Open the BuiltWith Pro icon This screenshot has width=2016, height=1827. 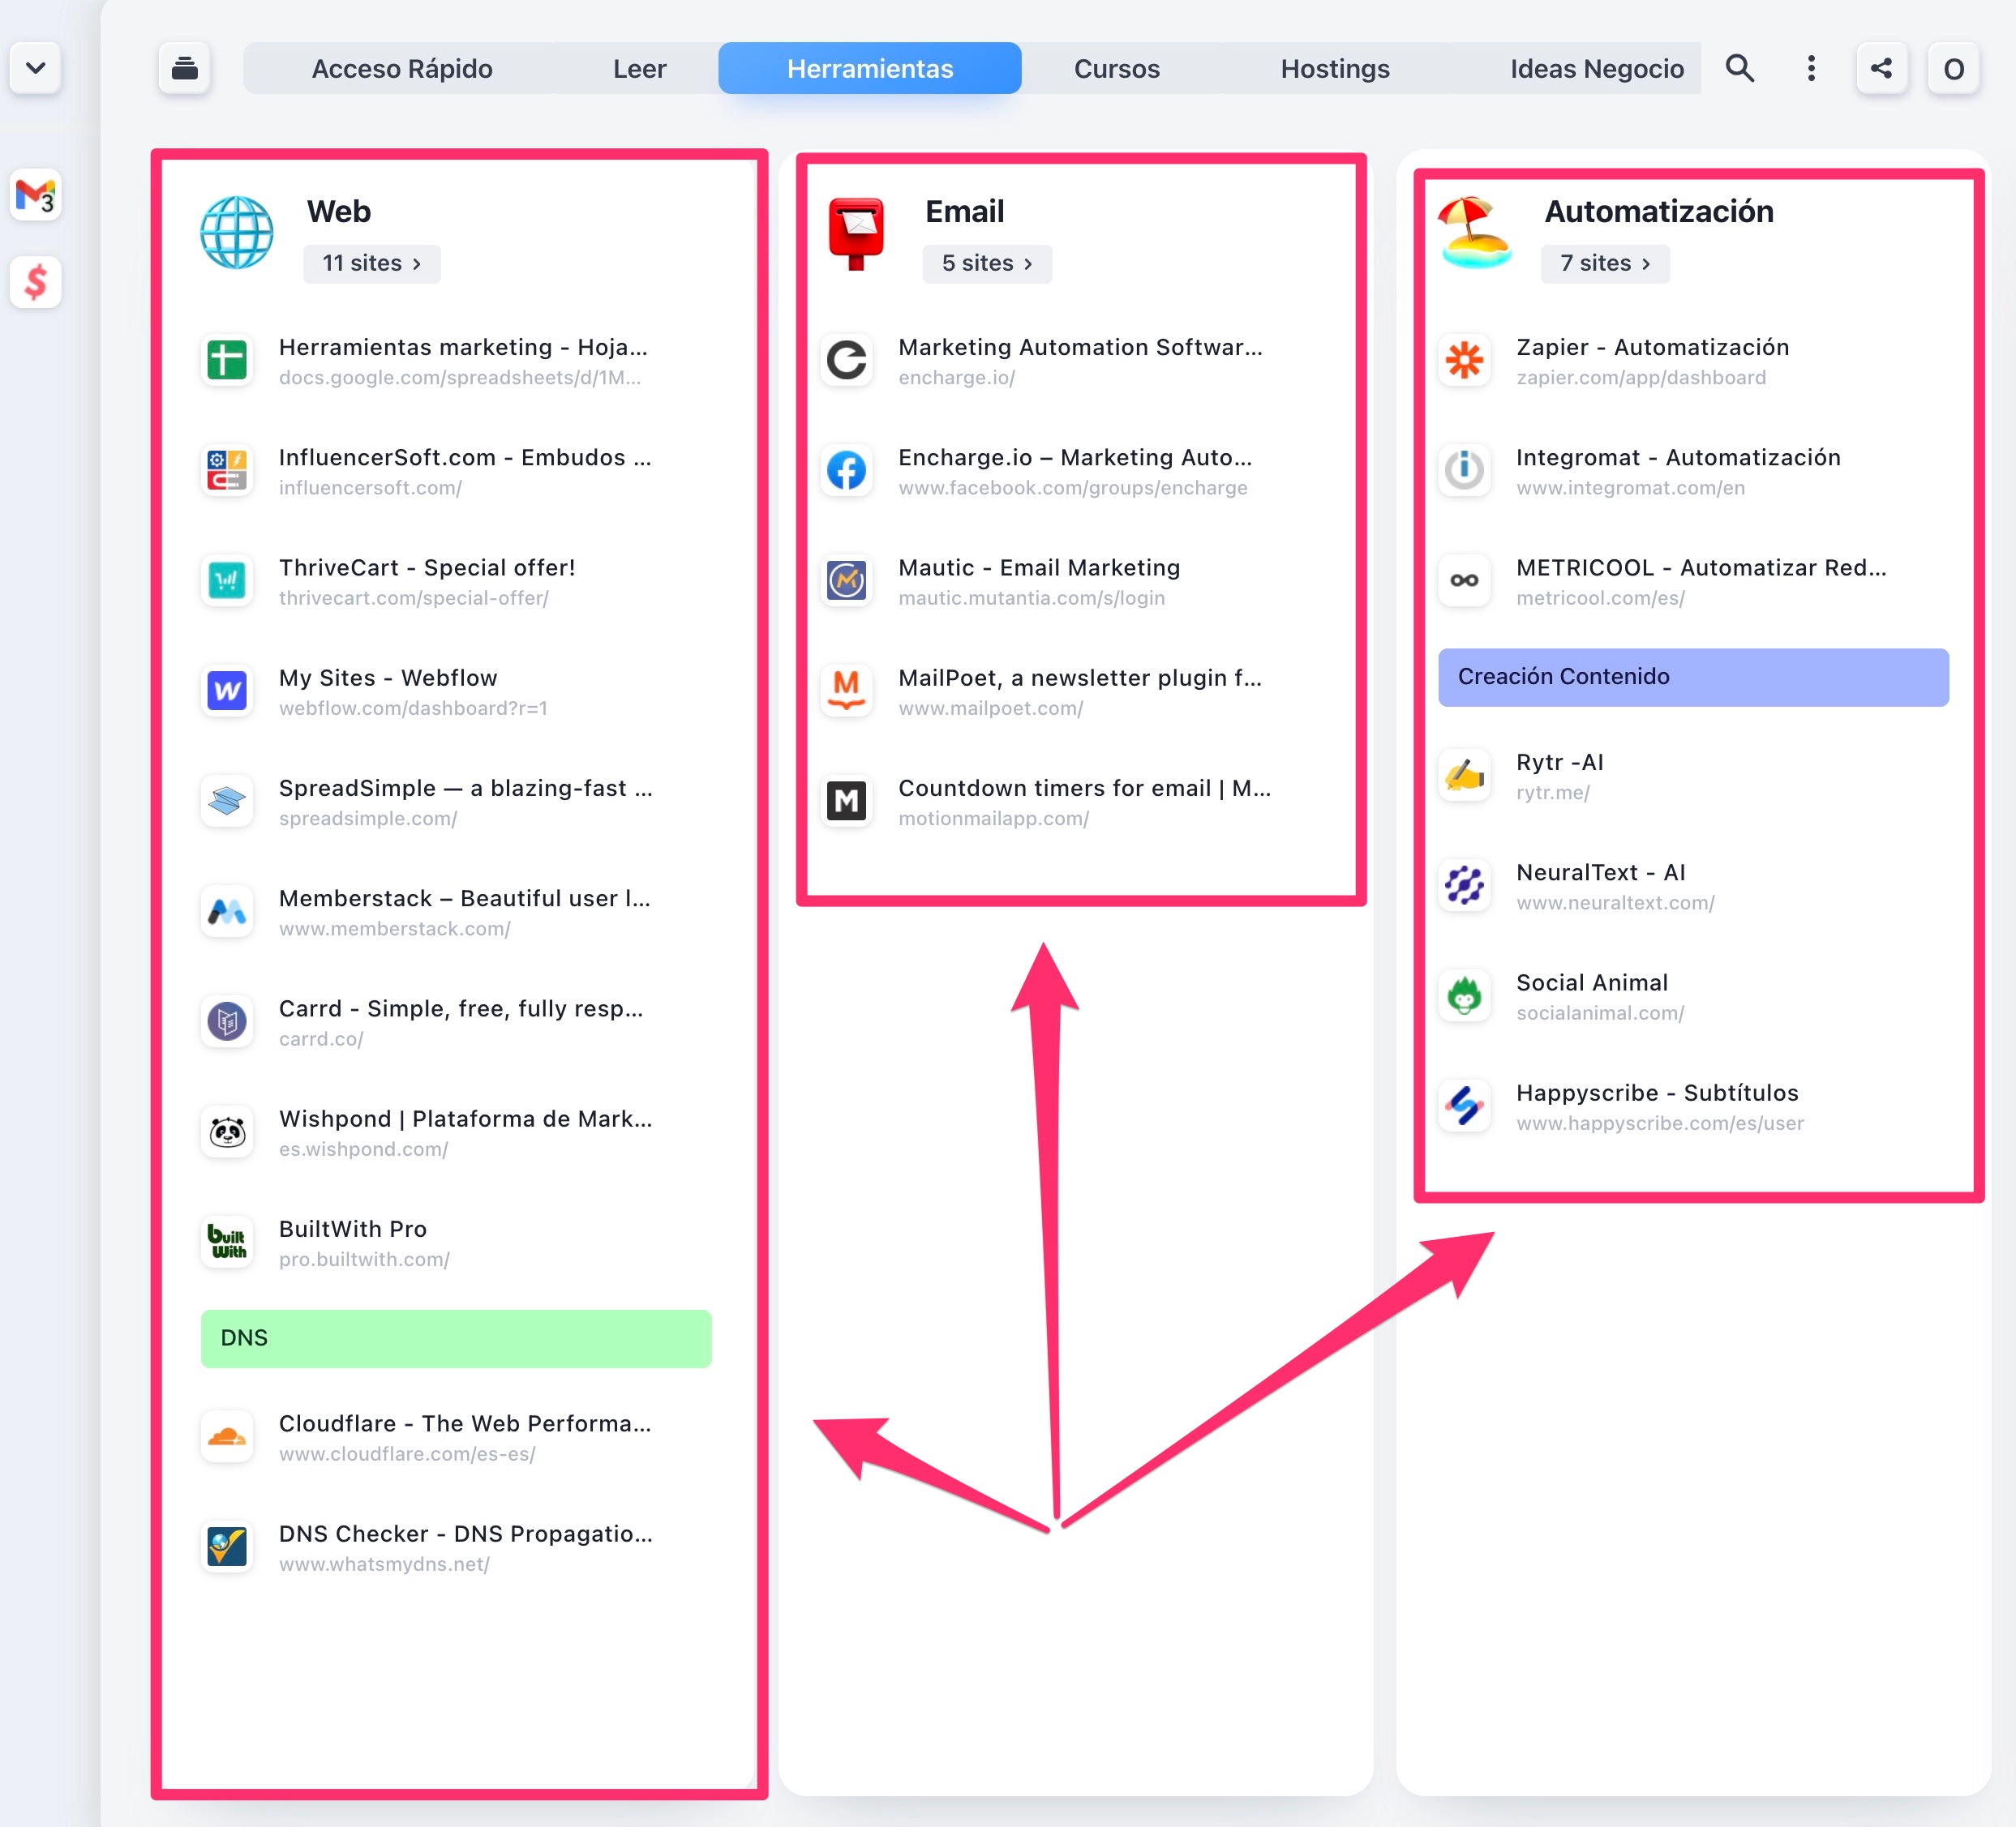tap(227, 1243)
